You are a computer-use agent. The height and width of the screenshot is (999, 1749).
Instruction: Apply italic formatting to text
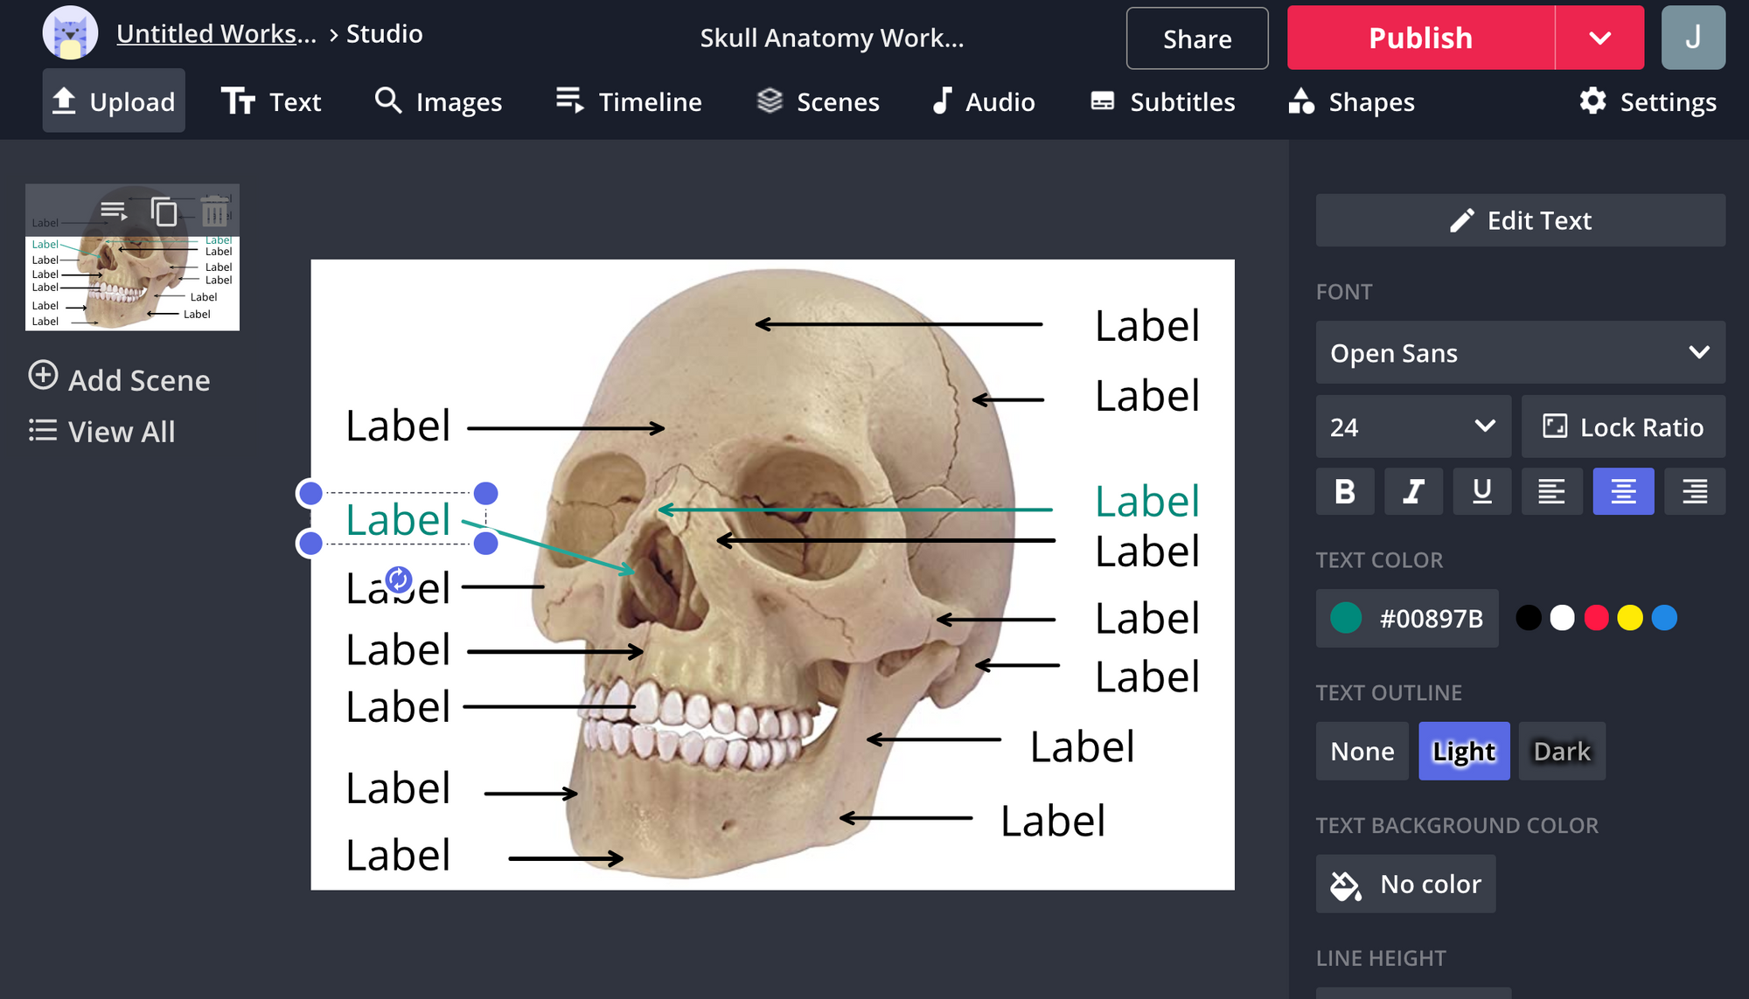pos(1413,491)
